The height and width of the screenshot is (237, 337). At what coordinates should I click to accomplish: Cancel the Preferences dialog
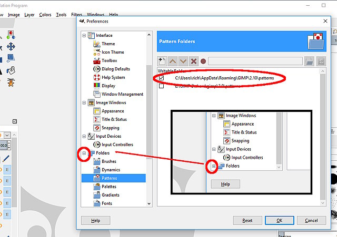point(311,221)
